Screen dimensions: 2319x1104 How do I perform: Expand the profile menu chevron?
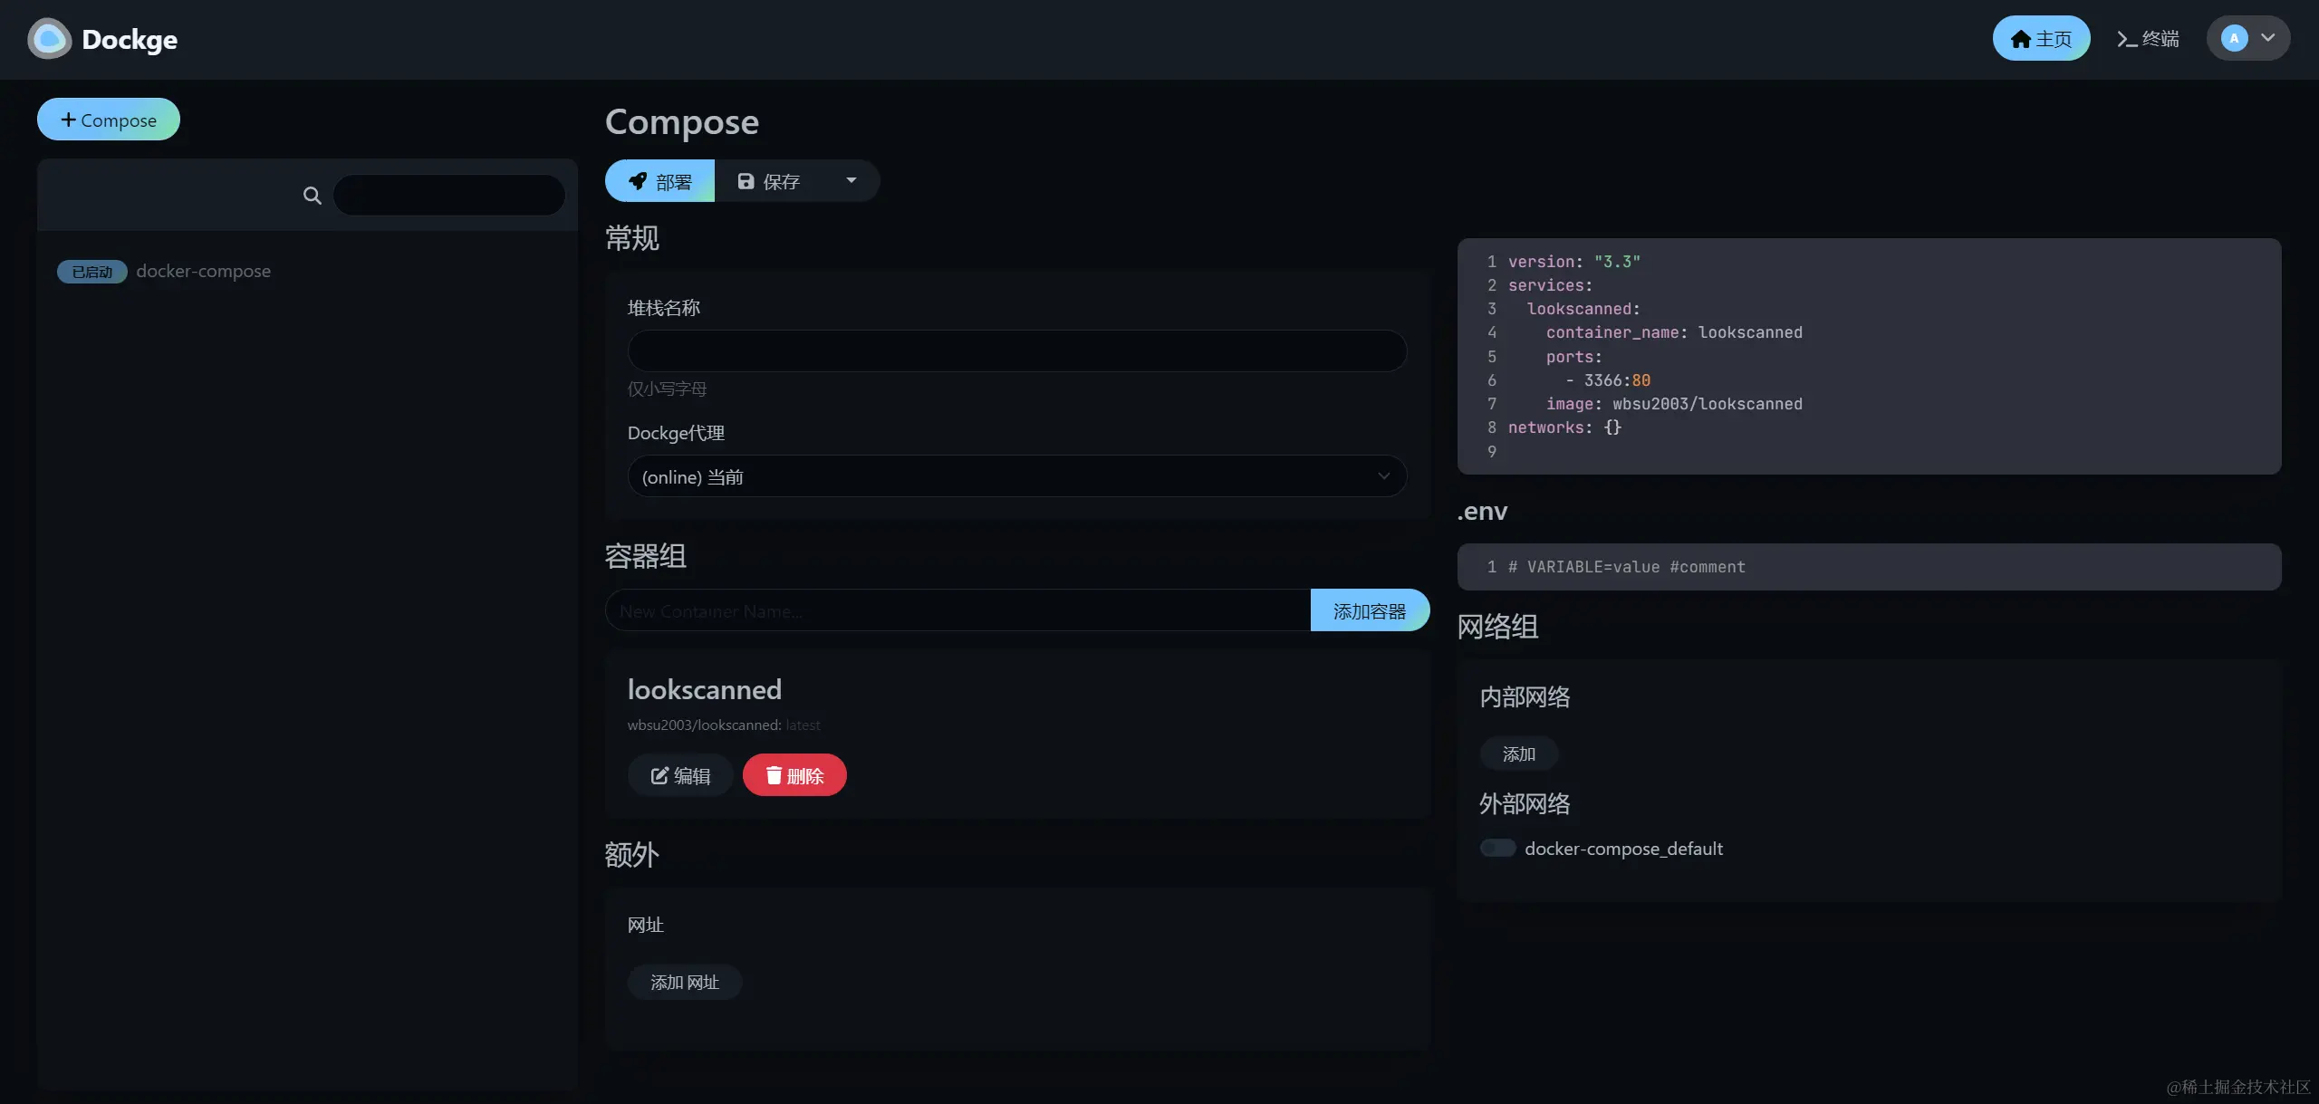[2268, 38]
